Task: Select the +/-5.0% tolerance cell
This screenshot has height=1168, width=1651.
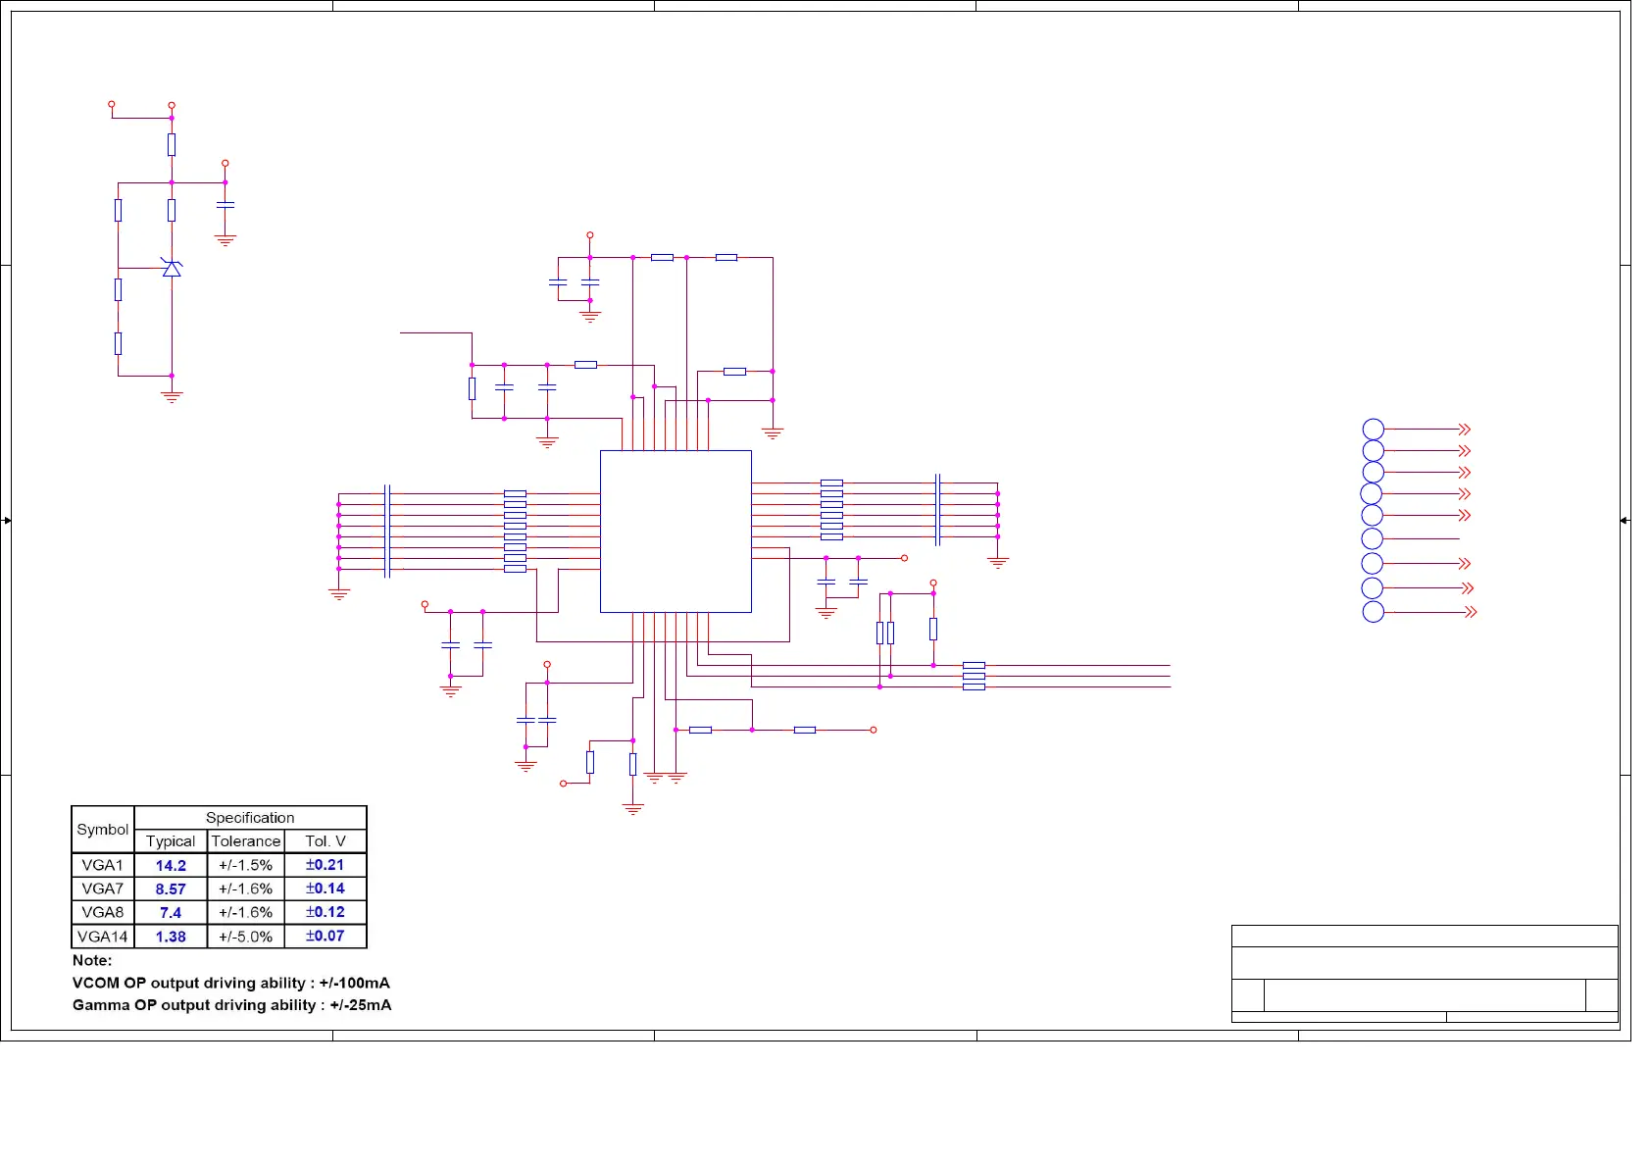Action: click(x=245, y=936)
